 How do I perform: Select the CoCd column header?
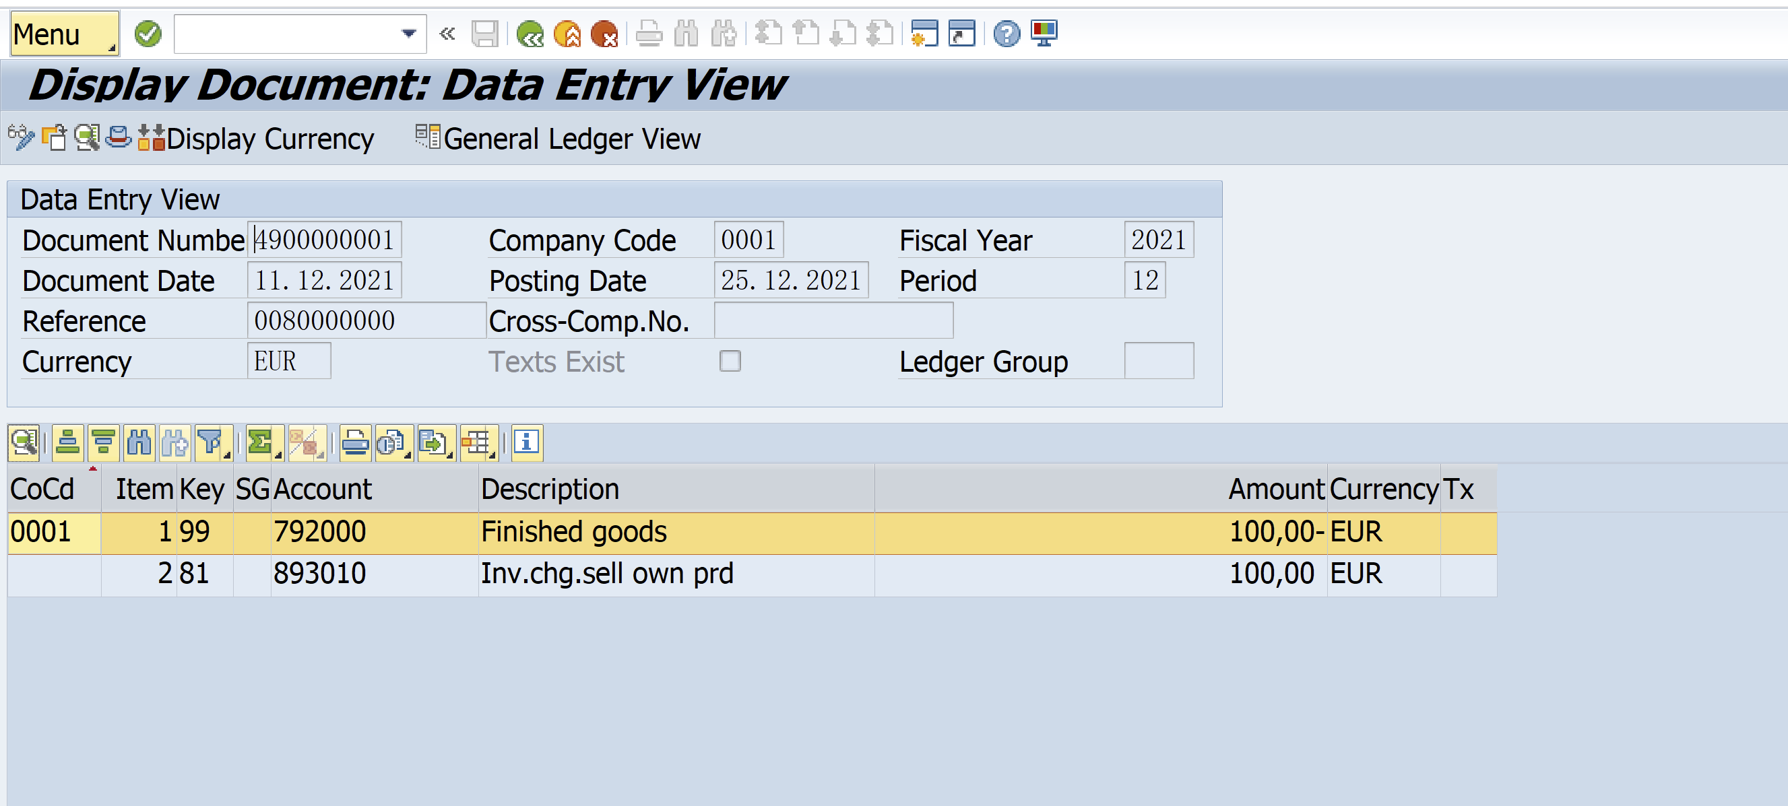[54, 489]
